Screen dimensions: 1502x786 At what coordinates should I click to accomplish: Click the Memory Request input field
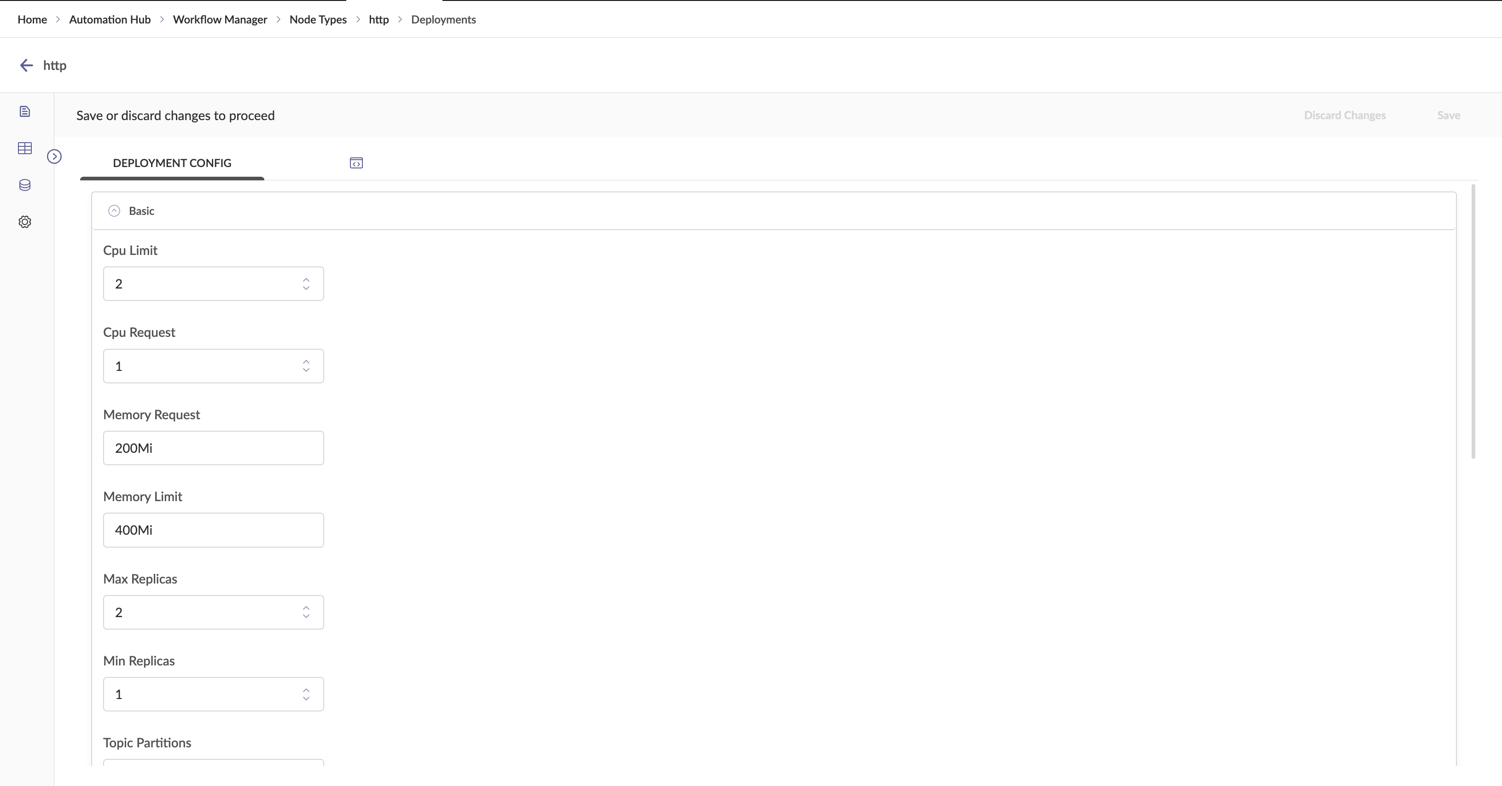(x=213, y=448)
